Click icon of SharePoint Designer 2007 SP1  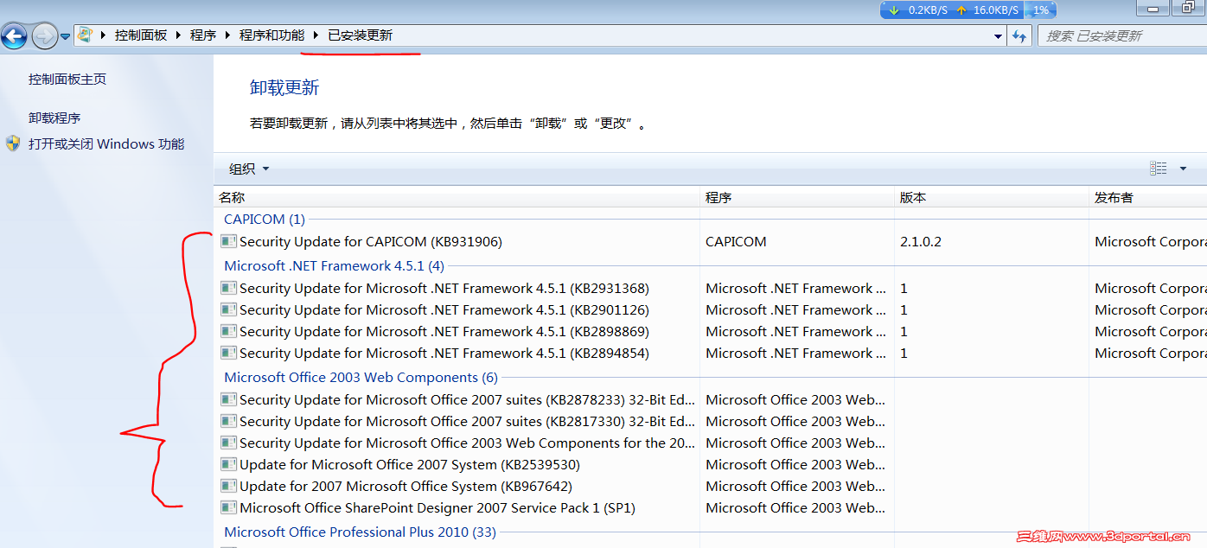point(228,508)
